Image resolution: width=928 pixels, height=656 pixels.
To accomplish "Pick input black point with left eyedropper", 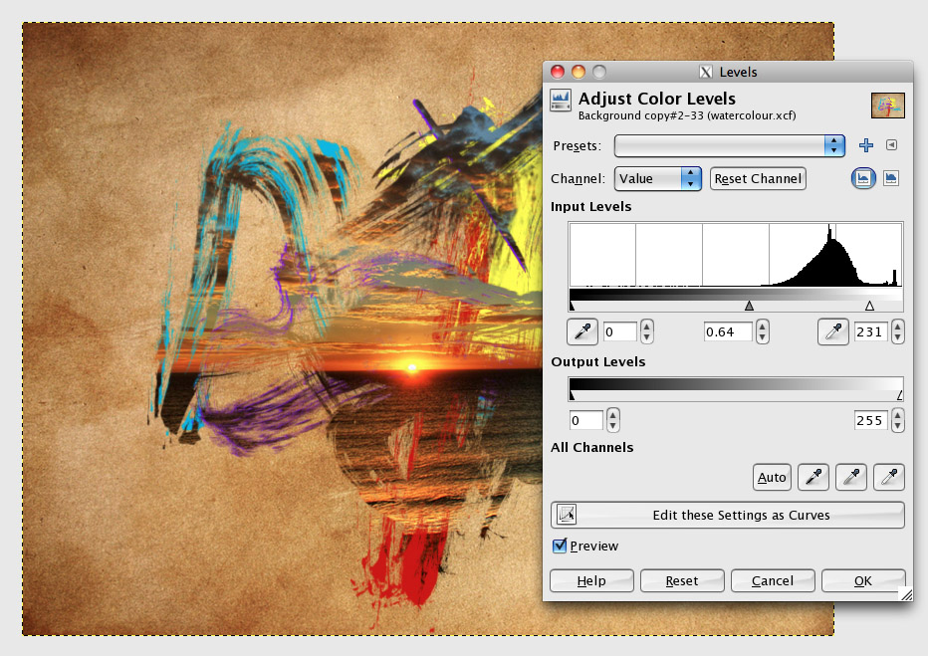I will [x=582, y=331].
